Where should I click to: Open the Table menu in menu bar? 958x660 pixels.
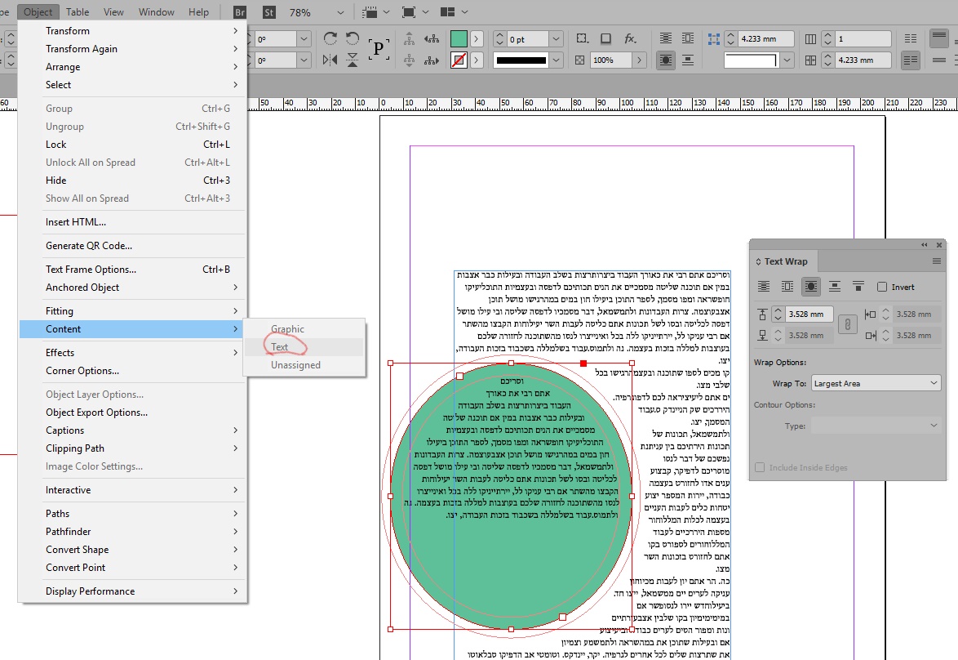[x=78, y=12]
